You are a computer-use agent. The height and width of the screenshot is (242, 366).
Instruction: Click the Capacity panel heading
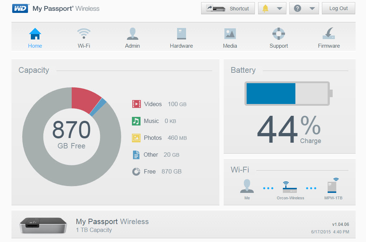pos(34,70)
